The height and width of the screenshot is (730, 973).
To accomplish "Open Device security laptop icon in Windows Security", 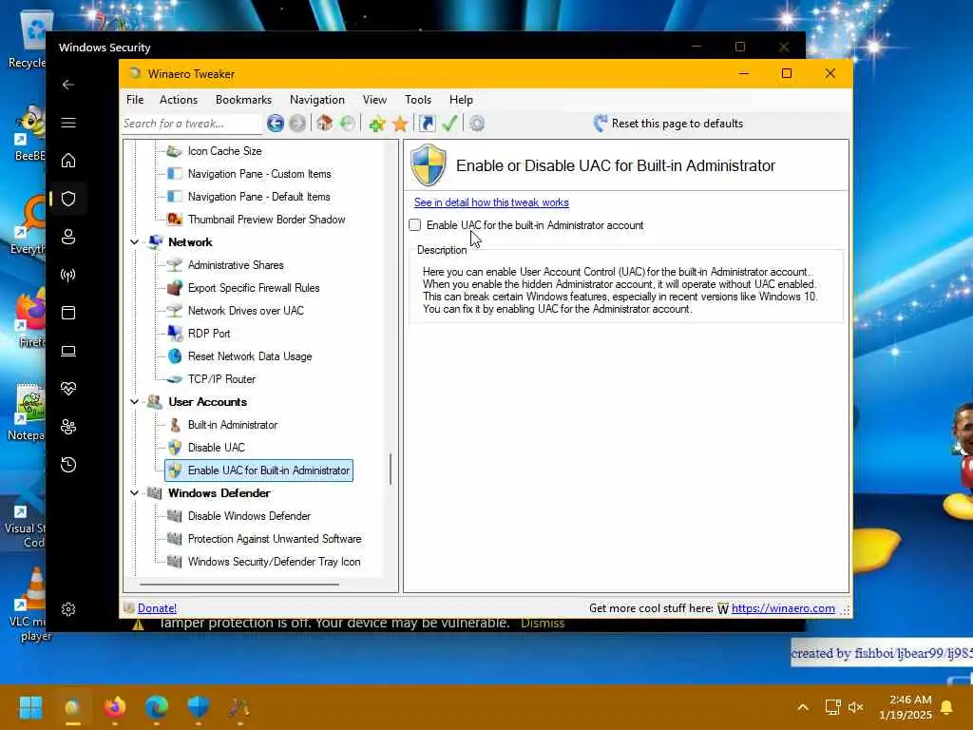I will (68, 351).
